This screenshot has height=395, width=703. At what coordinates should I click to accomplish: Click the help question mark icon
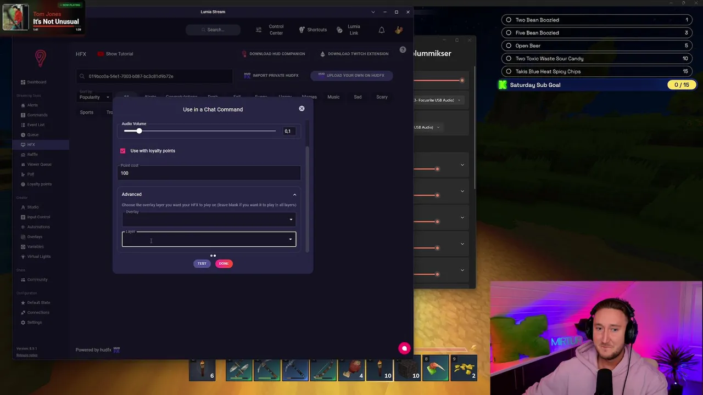403,50
